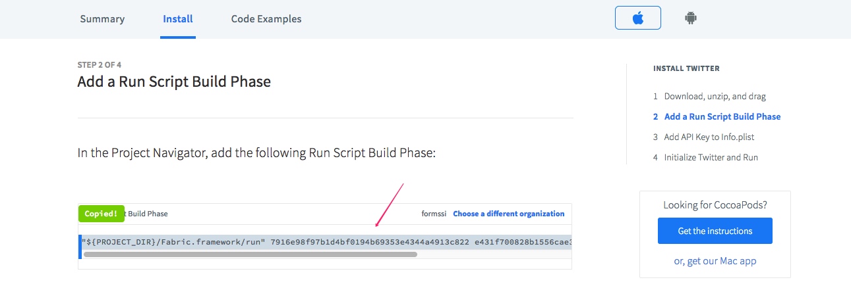This screenshot has height=286, width=851.
Task: Select the Install tab
Action: pos(178,19)
